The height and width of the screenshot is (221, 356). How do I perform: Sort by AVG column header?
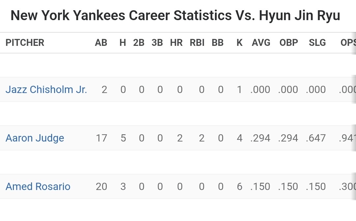[261, 43]
